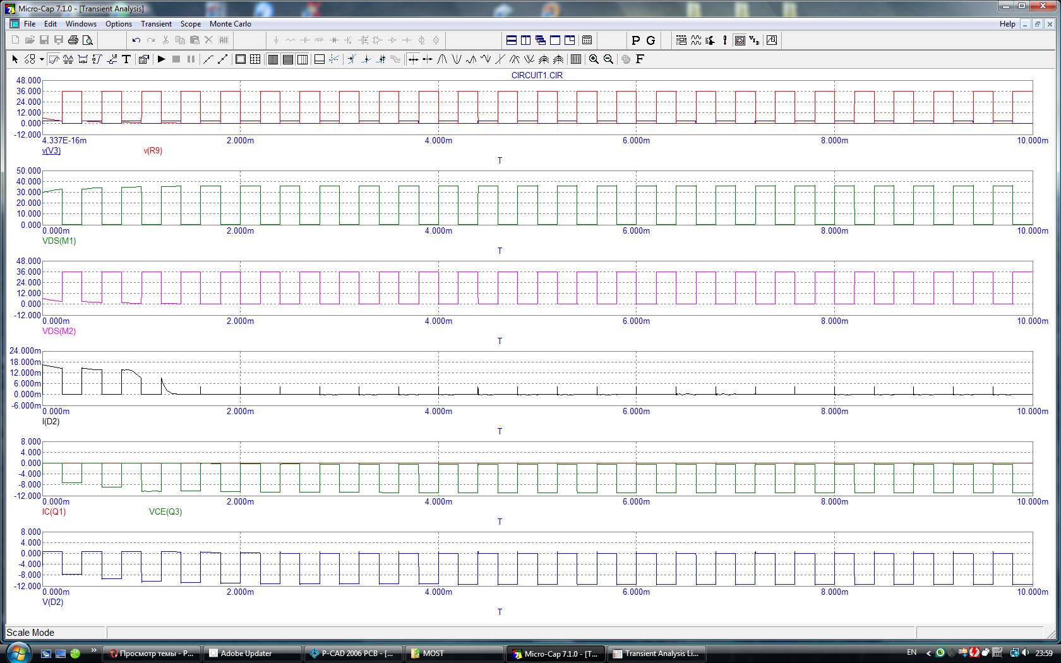Toggle the G toolbar button
1061x663 pixels.
click(650, 40)
